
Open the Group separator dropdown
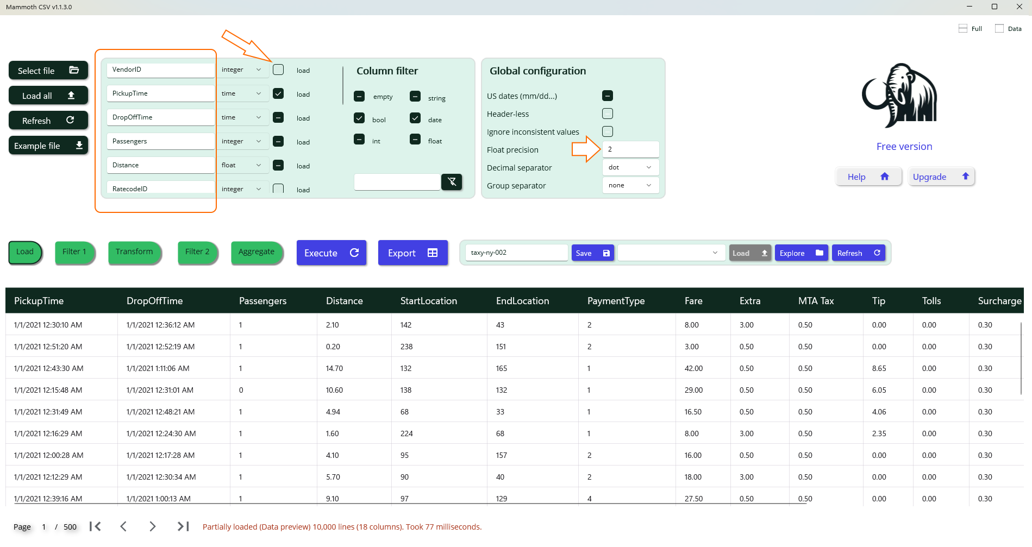coord(630,185)
